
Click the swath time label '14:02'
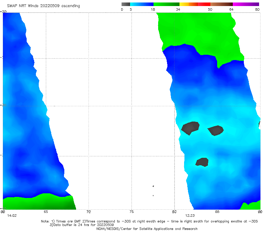[12, 216]
